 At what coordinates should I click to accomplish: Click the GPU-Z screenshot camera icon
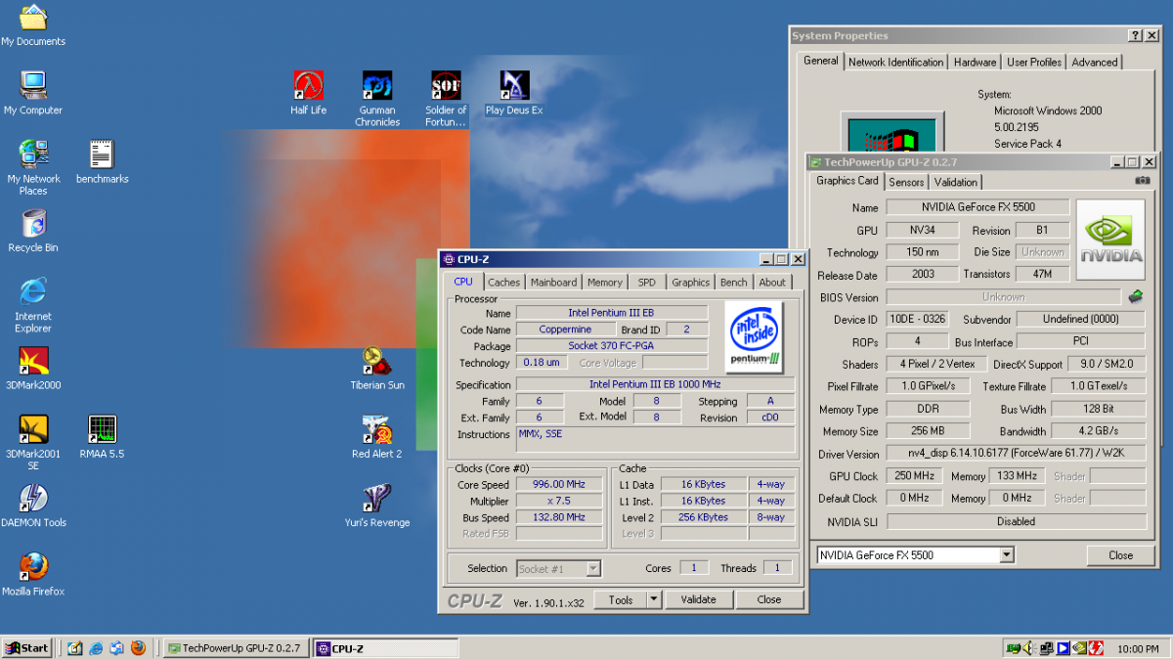pos(1142,181)
